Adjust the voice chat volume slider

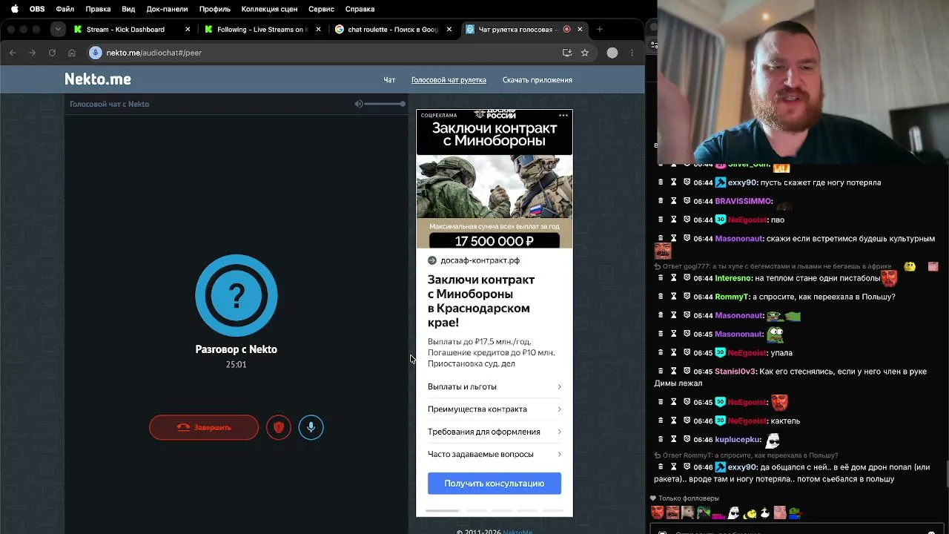(x=385, y=104)
